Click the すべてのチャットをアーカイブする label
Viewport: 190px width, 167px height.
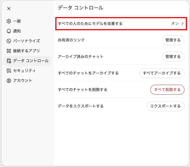pos(88,73)
